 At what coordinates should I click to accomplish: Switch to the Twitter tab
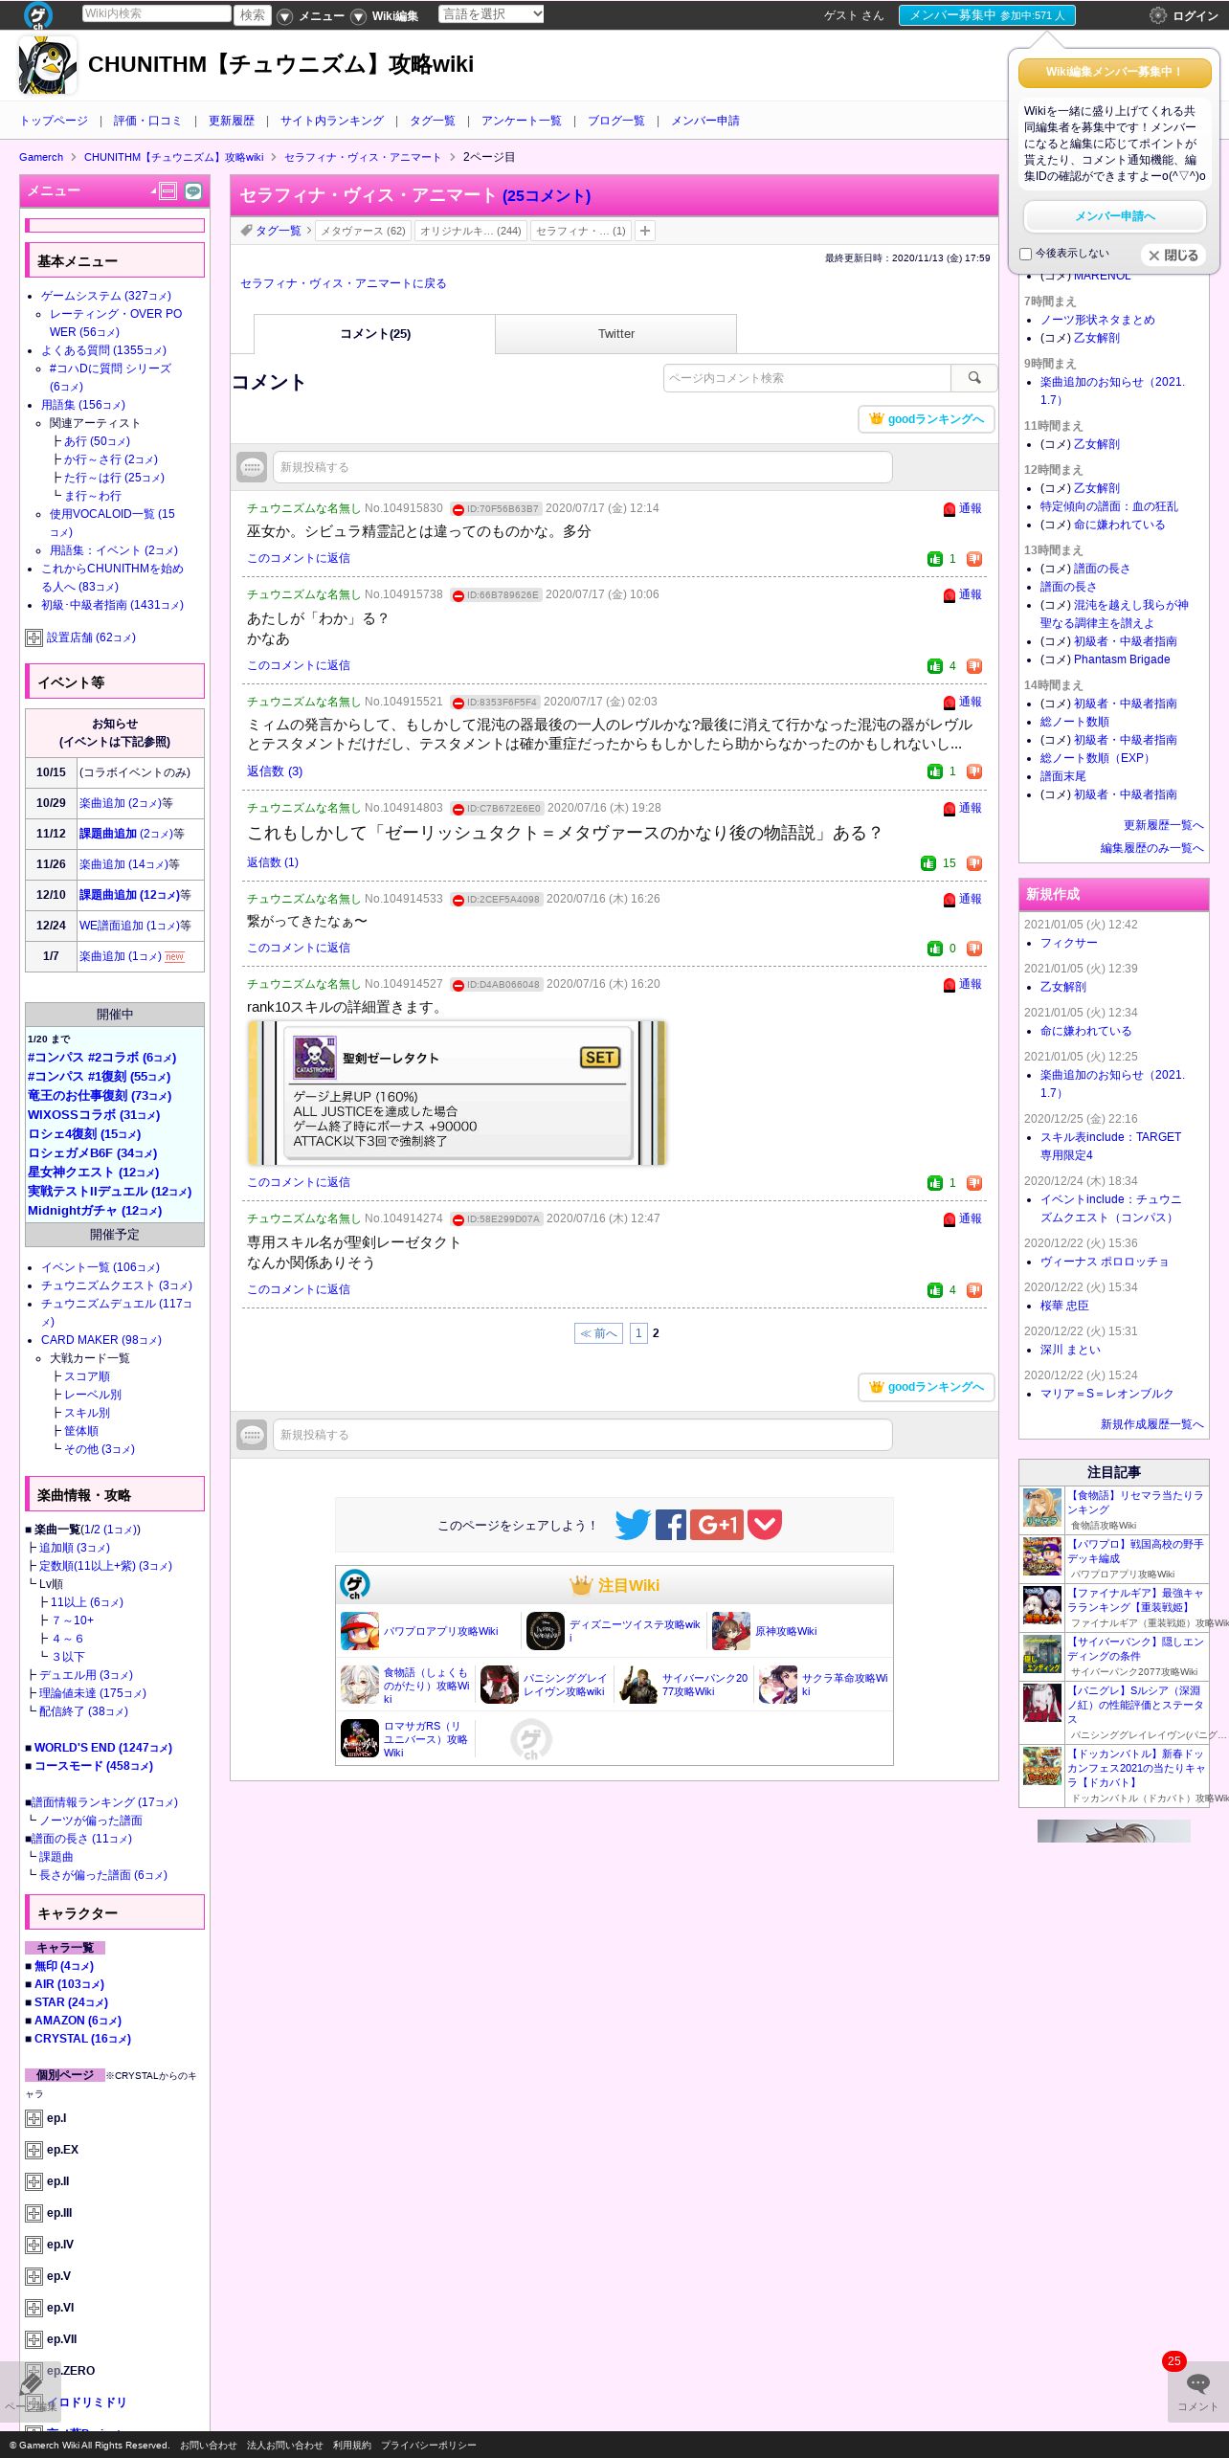pos(616,334)
